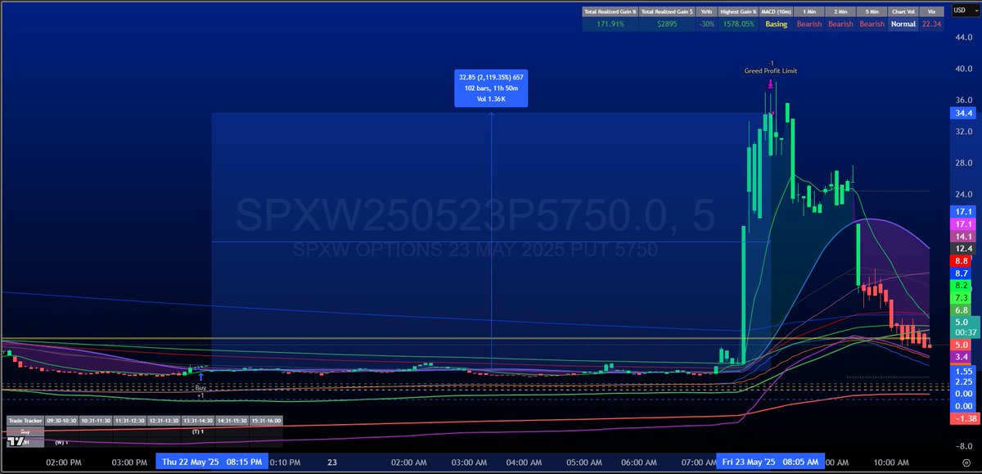The image size is (982, 474).
Task: Click the Vix column header
Action: [x=931, y=11]
